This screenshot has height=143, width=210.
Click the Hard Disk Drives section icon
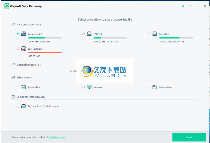click(13, 25)
